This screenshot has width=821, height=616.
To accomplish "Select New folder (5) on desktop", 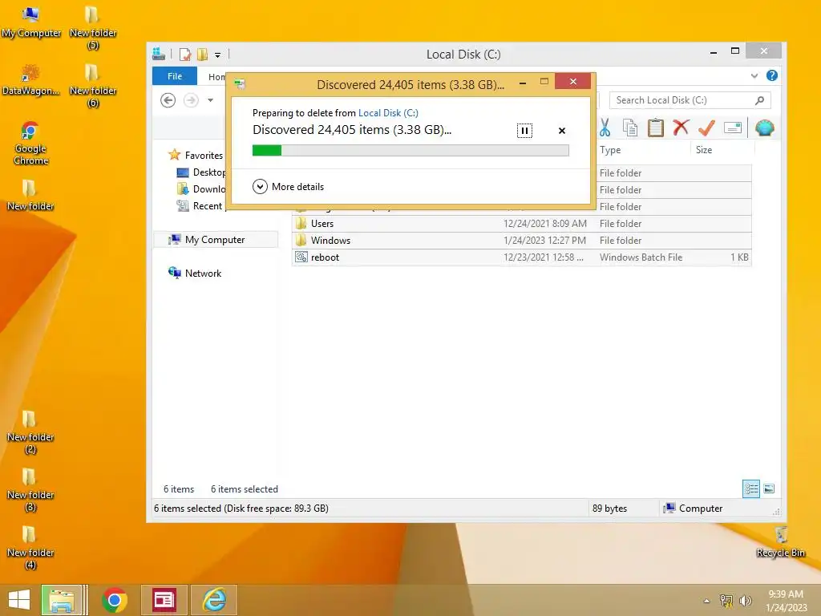I will [93, 27].
